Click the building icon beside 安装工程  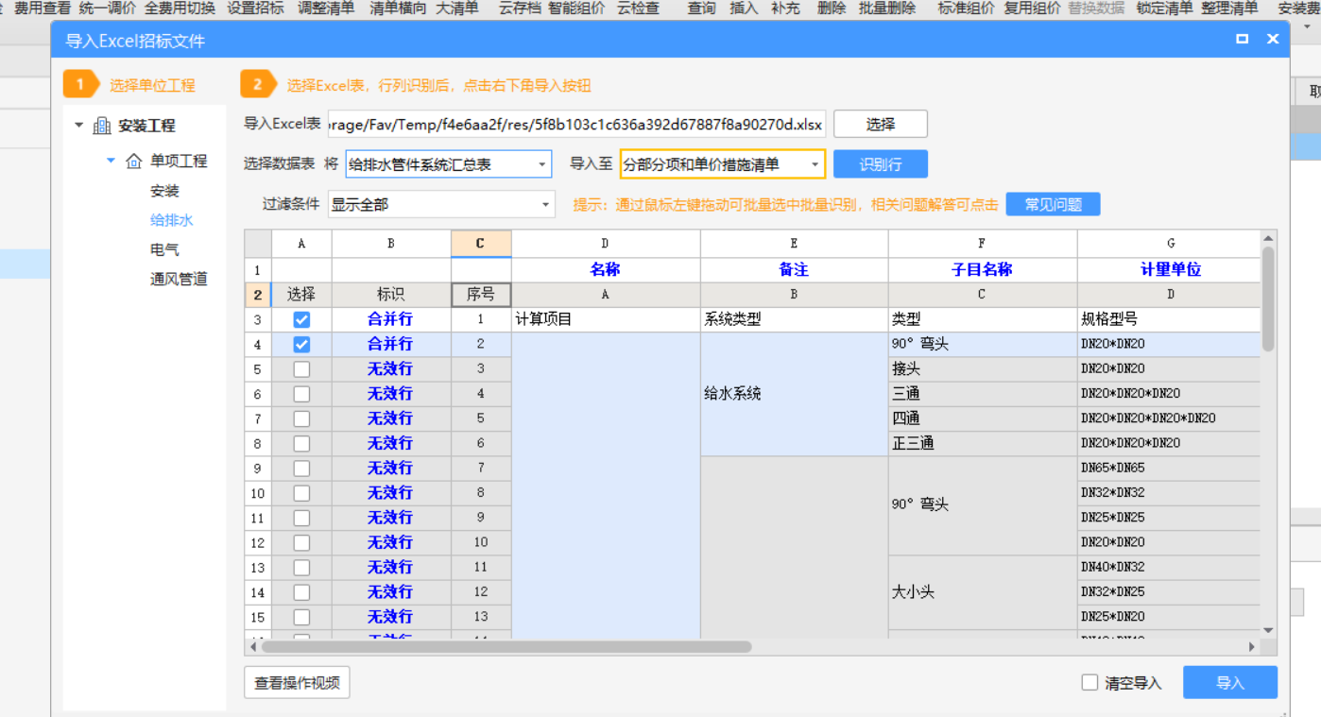coord(102,126)
